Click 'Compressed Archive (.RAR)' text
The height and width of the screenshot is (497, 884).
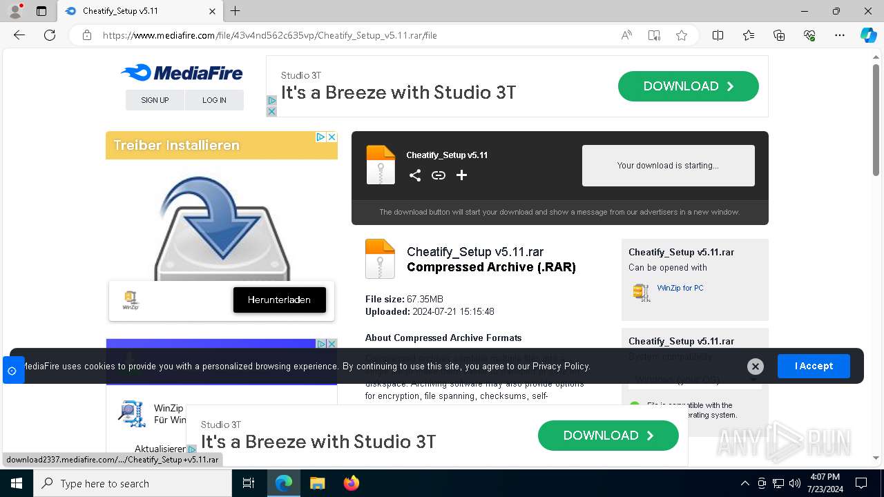[x=491, y=267]
